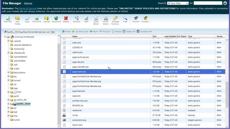The height and width of the screenshot is (129, 230).
Task: Unselect All files
Action: point(144,32)
